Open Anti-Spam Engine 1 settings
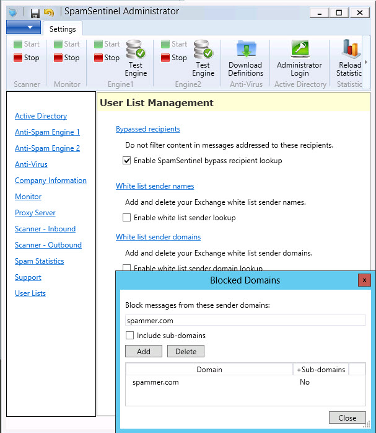 (47, 132)
